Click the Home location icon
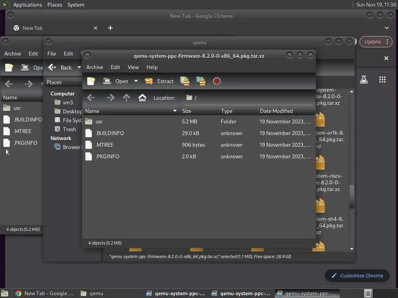This screenshot has width=398, height=298. click(142, 97)
